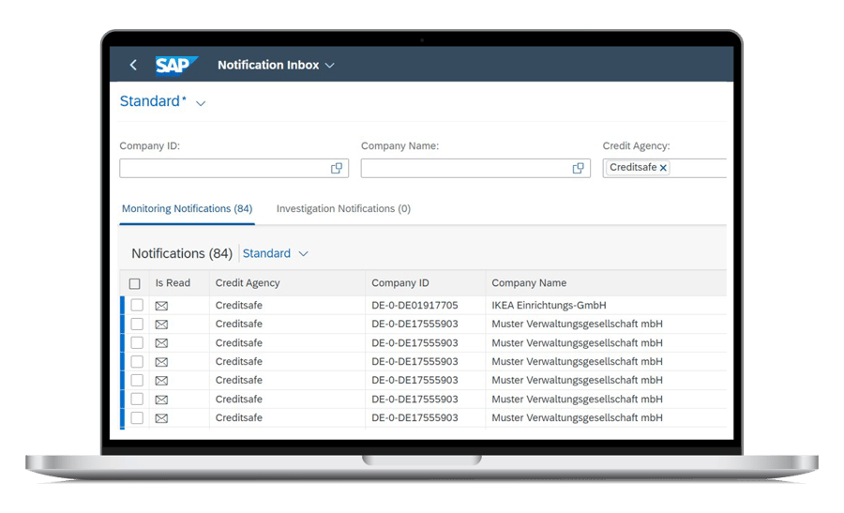The image size is (844, 513).
Task: Switch to Investigation Notifications (0) tab
Action: 343,209
